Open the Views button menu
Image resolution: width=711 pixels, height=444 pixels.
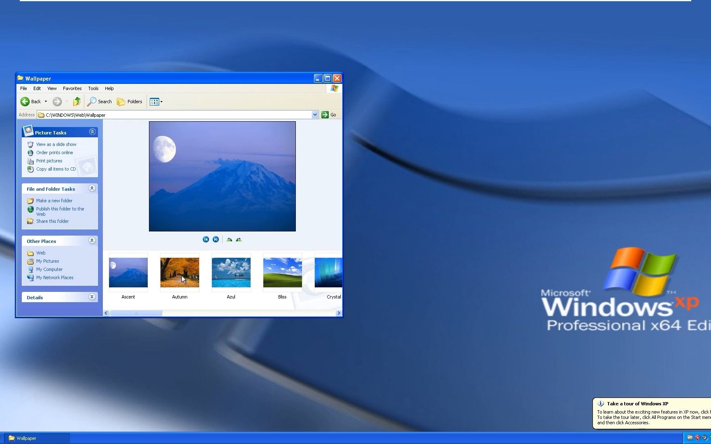(x=156, y=102)
